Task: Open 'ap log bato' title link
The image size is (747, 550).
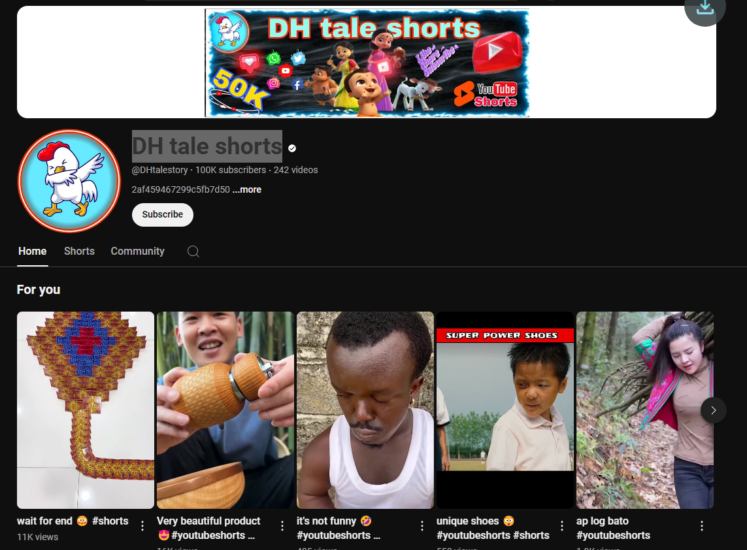Action: tap(613, 528)
